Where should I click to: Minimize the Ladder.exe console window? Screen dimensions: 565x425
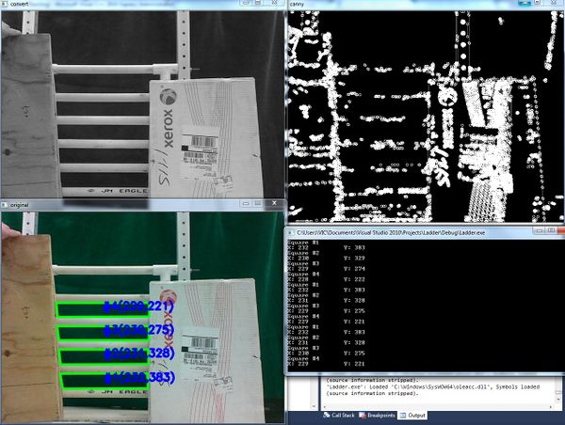click(539, 230)
